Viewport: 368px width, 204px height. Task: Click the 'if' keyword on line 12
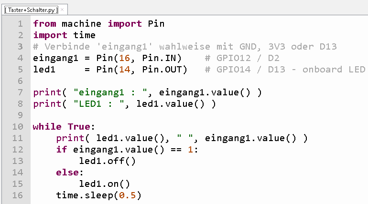[x=62, y=149]
